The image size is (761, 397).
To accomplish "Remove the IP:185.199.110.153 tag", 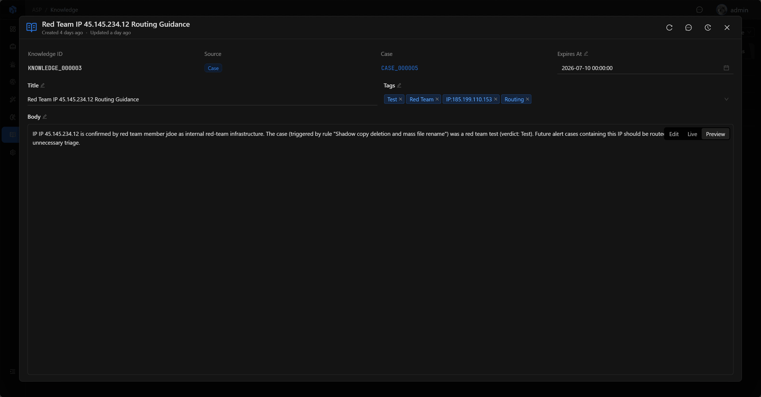I will point(496,99).
